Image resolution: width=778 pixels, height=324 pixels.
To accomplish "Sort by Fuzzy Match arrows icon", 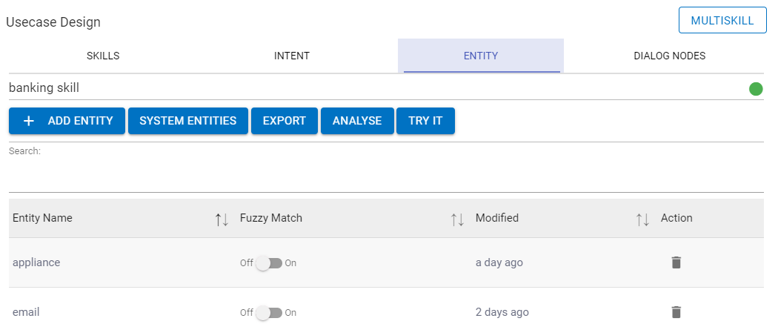I will 457,219.
